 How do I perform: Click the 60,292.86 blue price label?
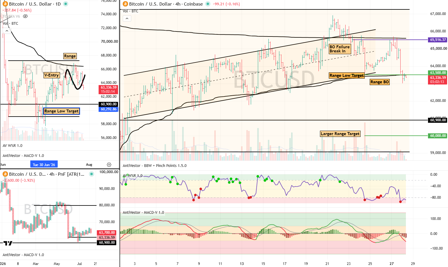pos(108,109)
